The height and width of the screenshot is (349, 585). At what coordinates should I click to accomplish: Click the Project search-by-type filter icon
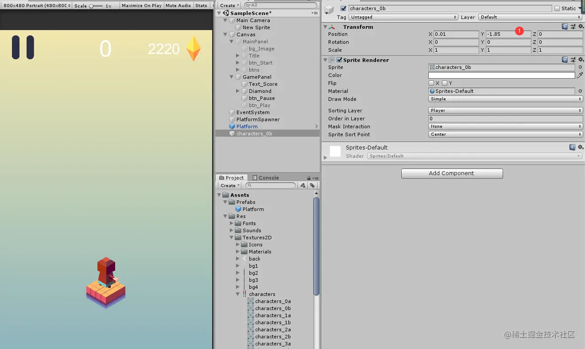pos(303,185)
